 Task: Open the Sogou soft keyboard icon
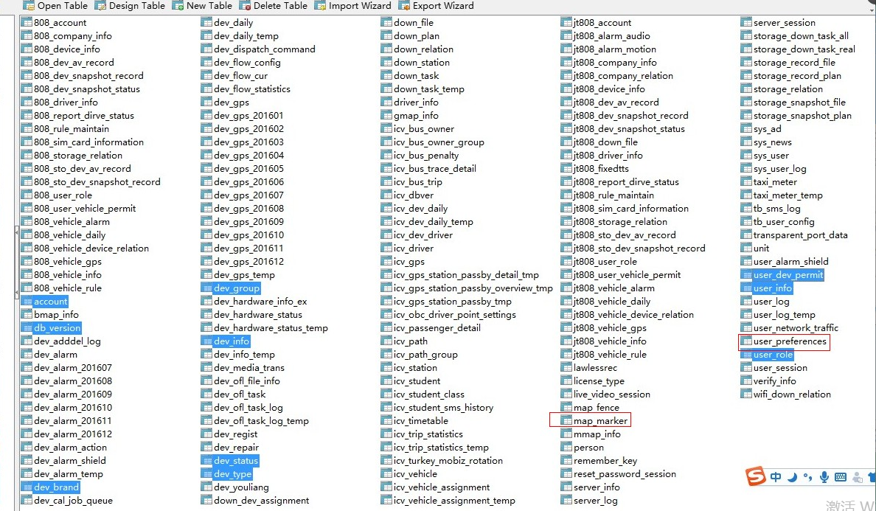pos(841,477)
